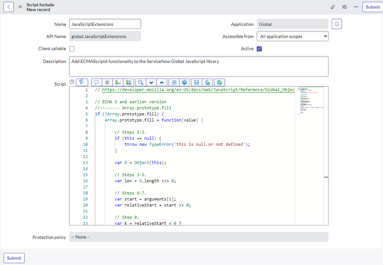Click the '// Steps 1-2.' comment
This screenshot has width=383, height=265.
coord(130,132)
